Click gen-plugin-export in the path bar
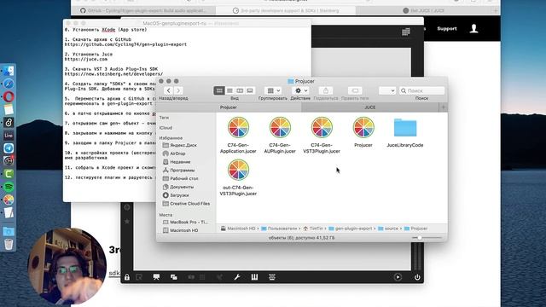 [x=351, y=229]
